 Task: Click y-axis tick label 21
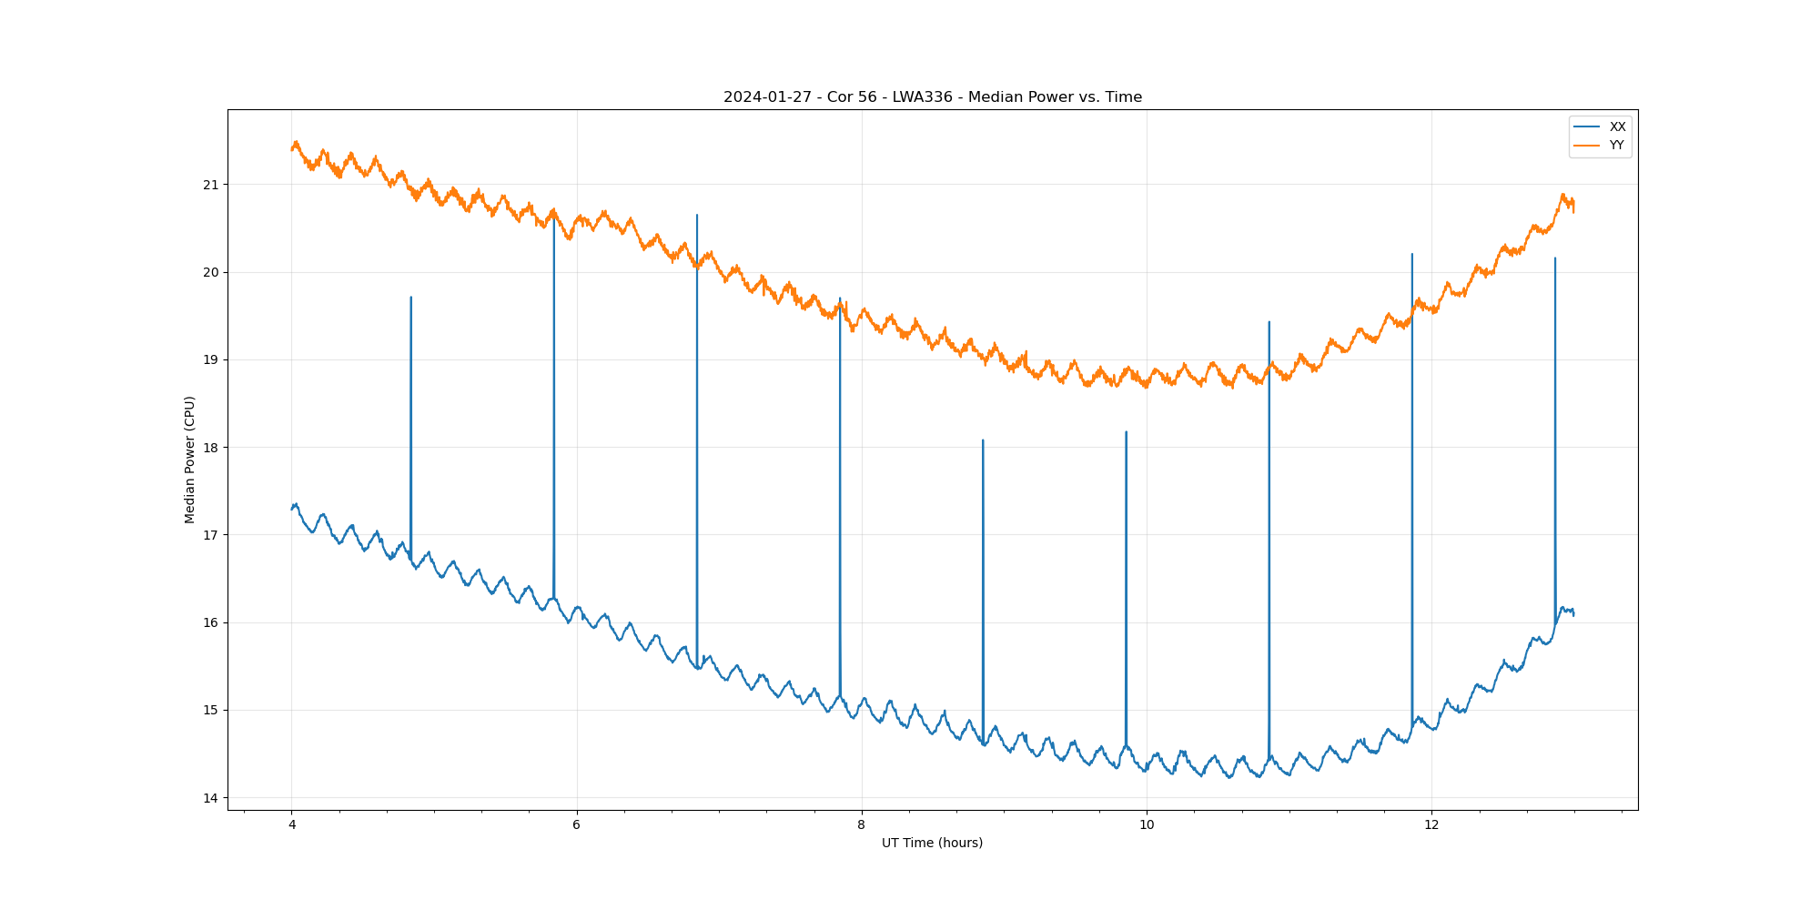[x=211, y=185]
